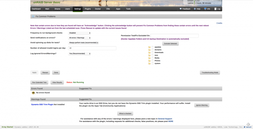Click the Done button
Viewport: 253px width, 129px height.
click(x=56, y=73)
